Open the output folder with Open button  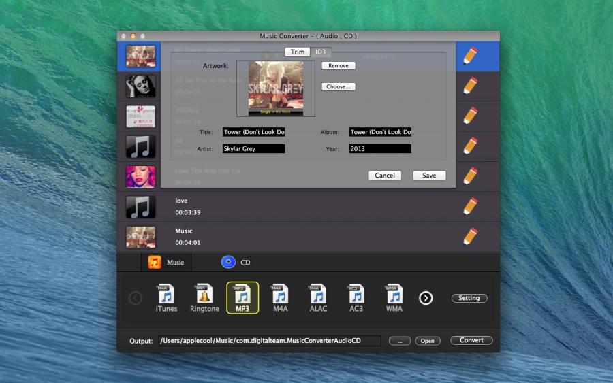click(x=428, y=341)
